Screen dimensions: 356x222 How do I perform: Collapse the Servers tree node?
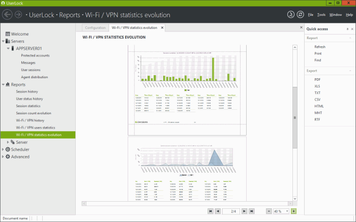(x=3, y=41)
